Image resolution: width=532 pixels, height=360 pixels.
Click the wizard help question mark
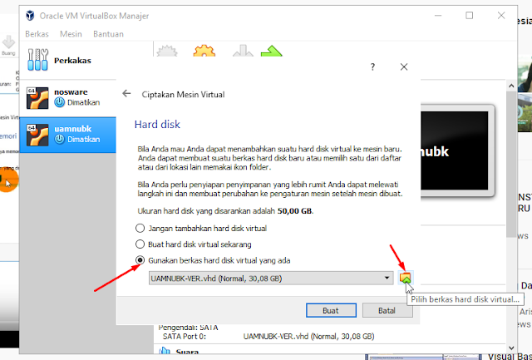(372, 67)
